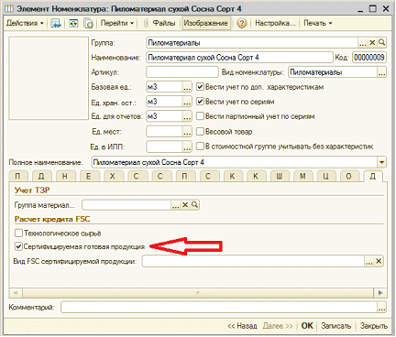Click the horizontal scrollbar track

[198, 293]
